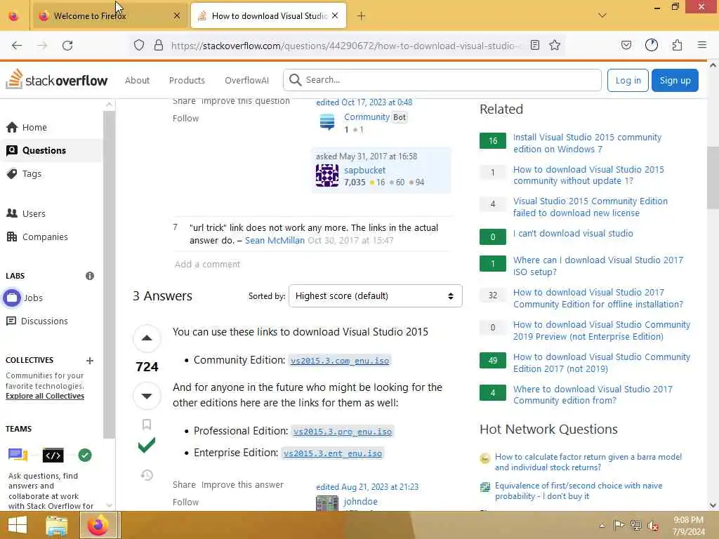Viewport: 719px width, 539px height.
Task: Open related Visual Studio 2017 ISO setup question
Action: (598, 266)
